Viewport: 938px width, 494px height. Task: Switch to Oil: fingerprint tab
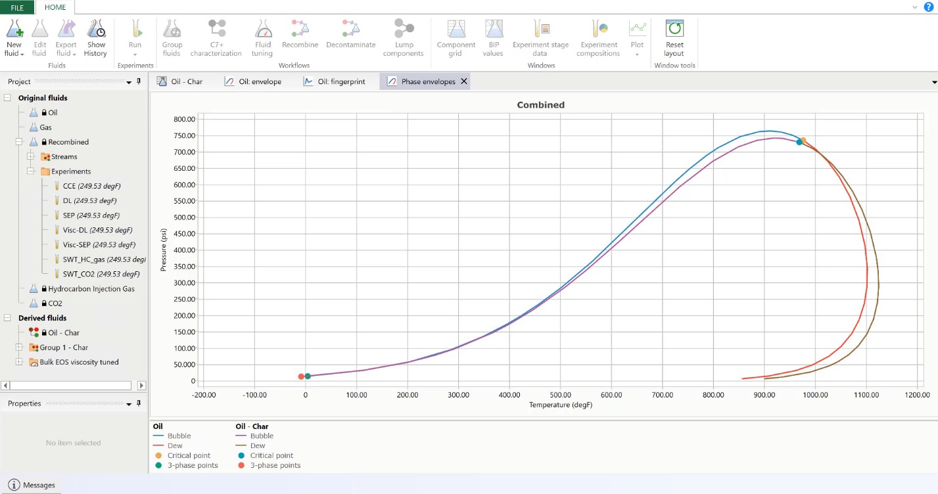pos(333,81)
